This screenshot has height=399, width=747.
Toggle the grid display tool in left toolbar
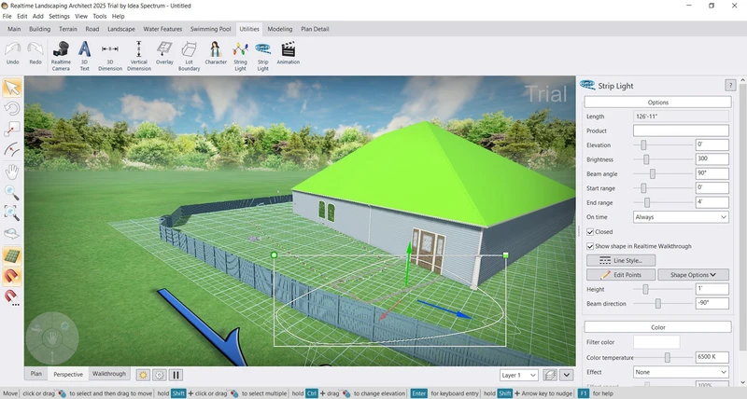(12, 255)
